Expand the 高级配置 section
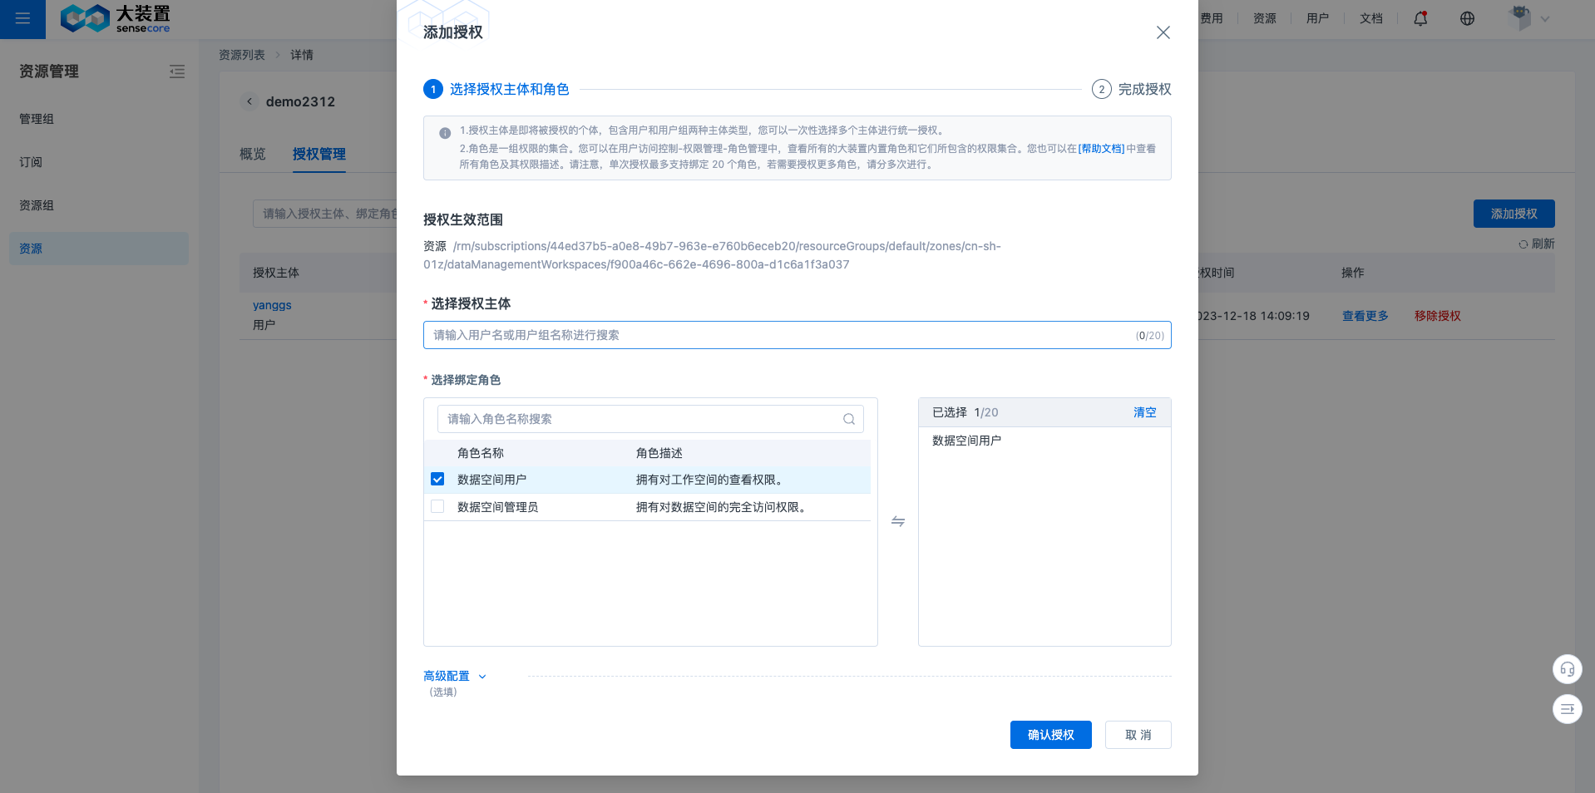 click(453, 676)
